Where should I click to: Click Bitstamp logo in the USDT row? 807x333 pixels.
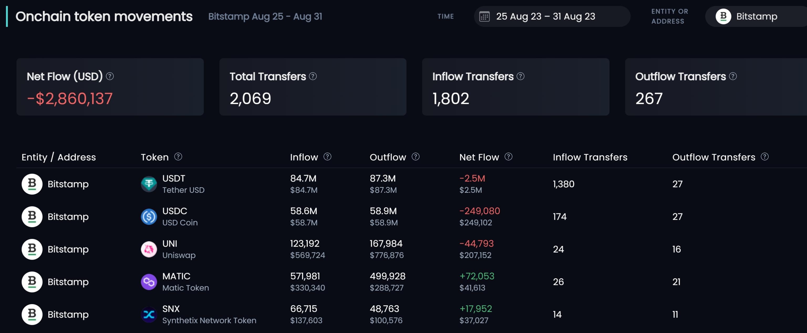32,184
